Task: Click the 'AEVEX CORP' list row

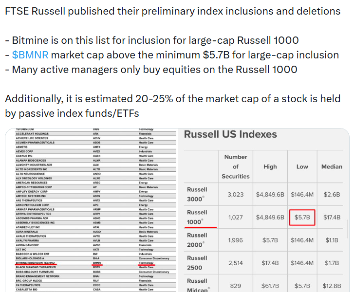Action: coord(96,151)
